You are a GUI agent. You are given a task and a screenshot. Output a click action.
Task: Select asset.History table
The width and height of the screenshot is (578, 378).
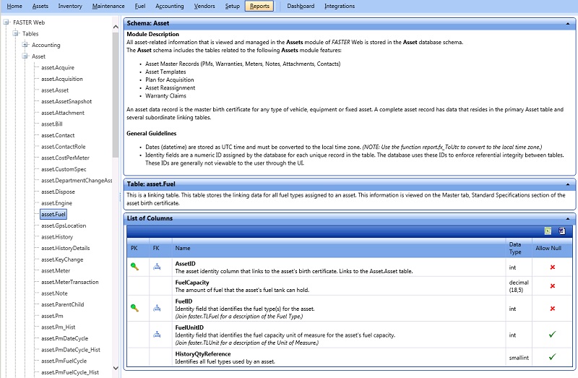[57, 237]
